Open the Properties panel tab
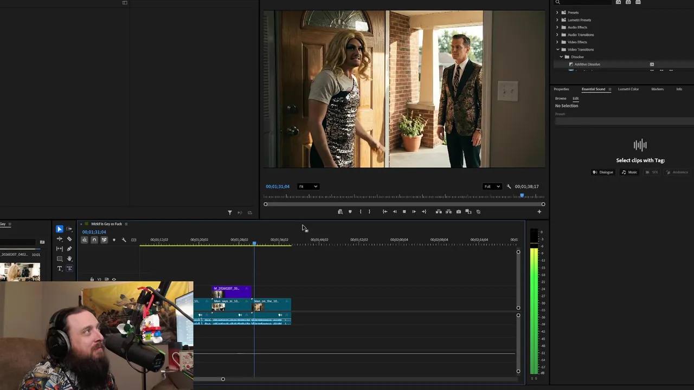 coord(561,89)
